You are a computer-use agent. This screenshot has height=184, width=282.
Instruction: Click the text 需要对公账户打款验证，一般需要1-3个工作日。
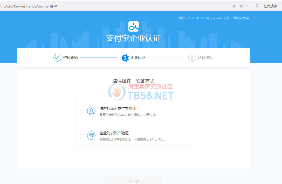click(133, 139)
